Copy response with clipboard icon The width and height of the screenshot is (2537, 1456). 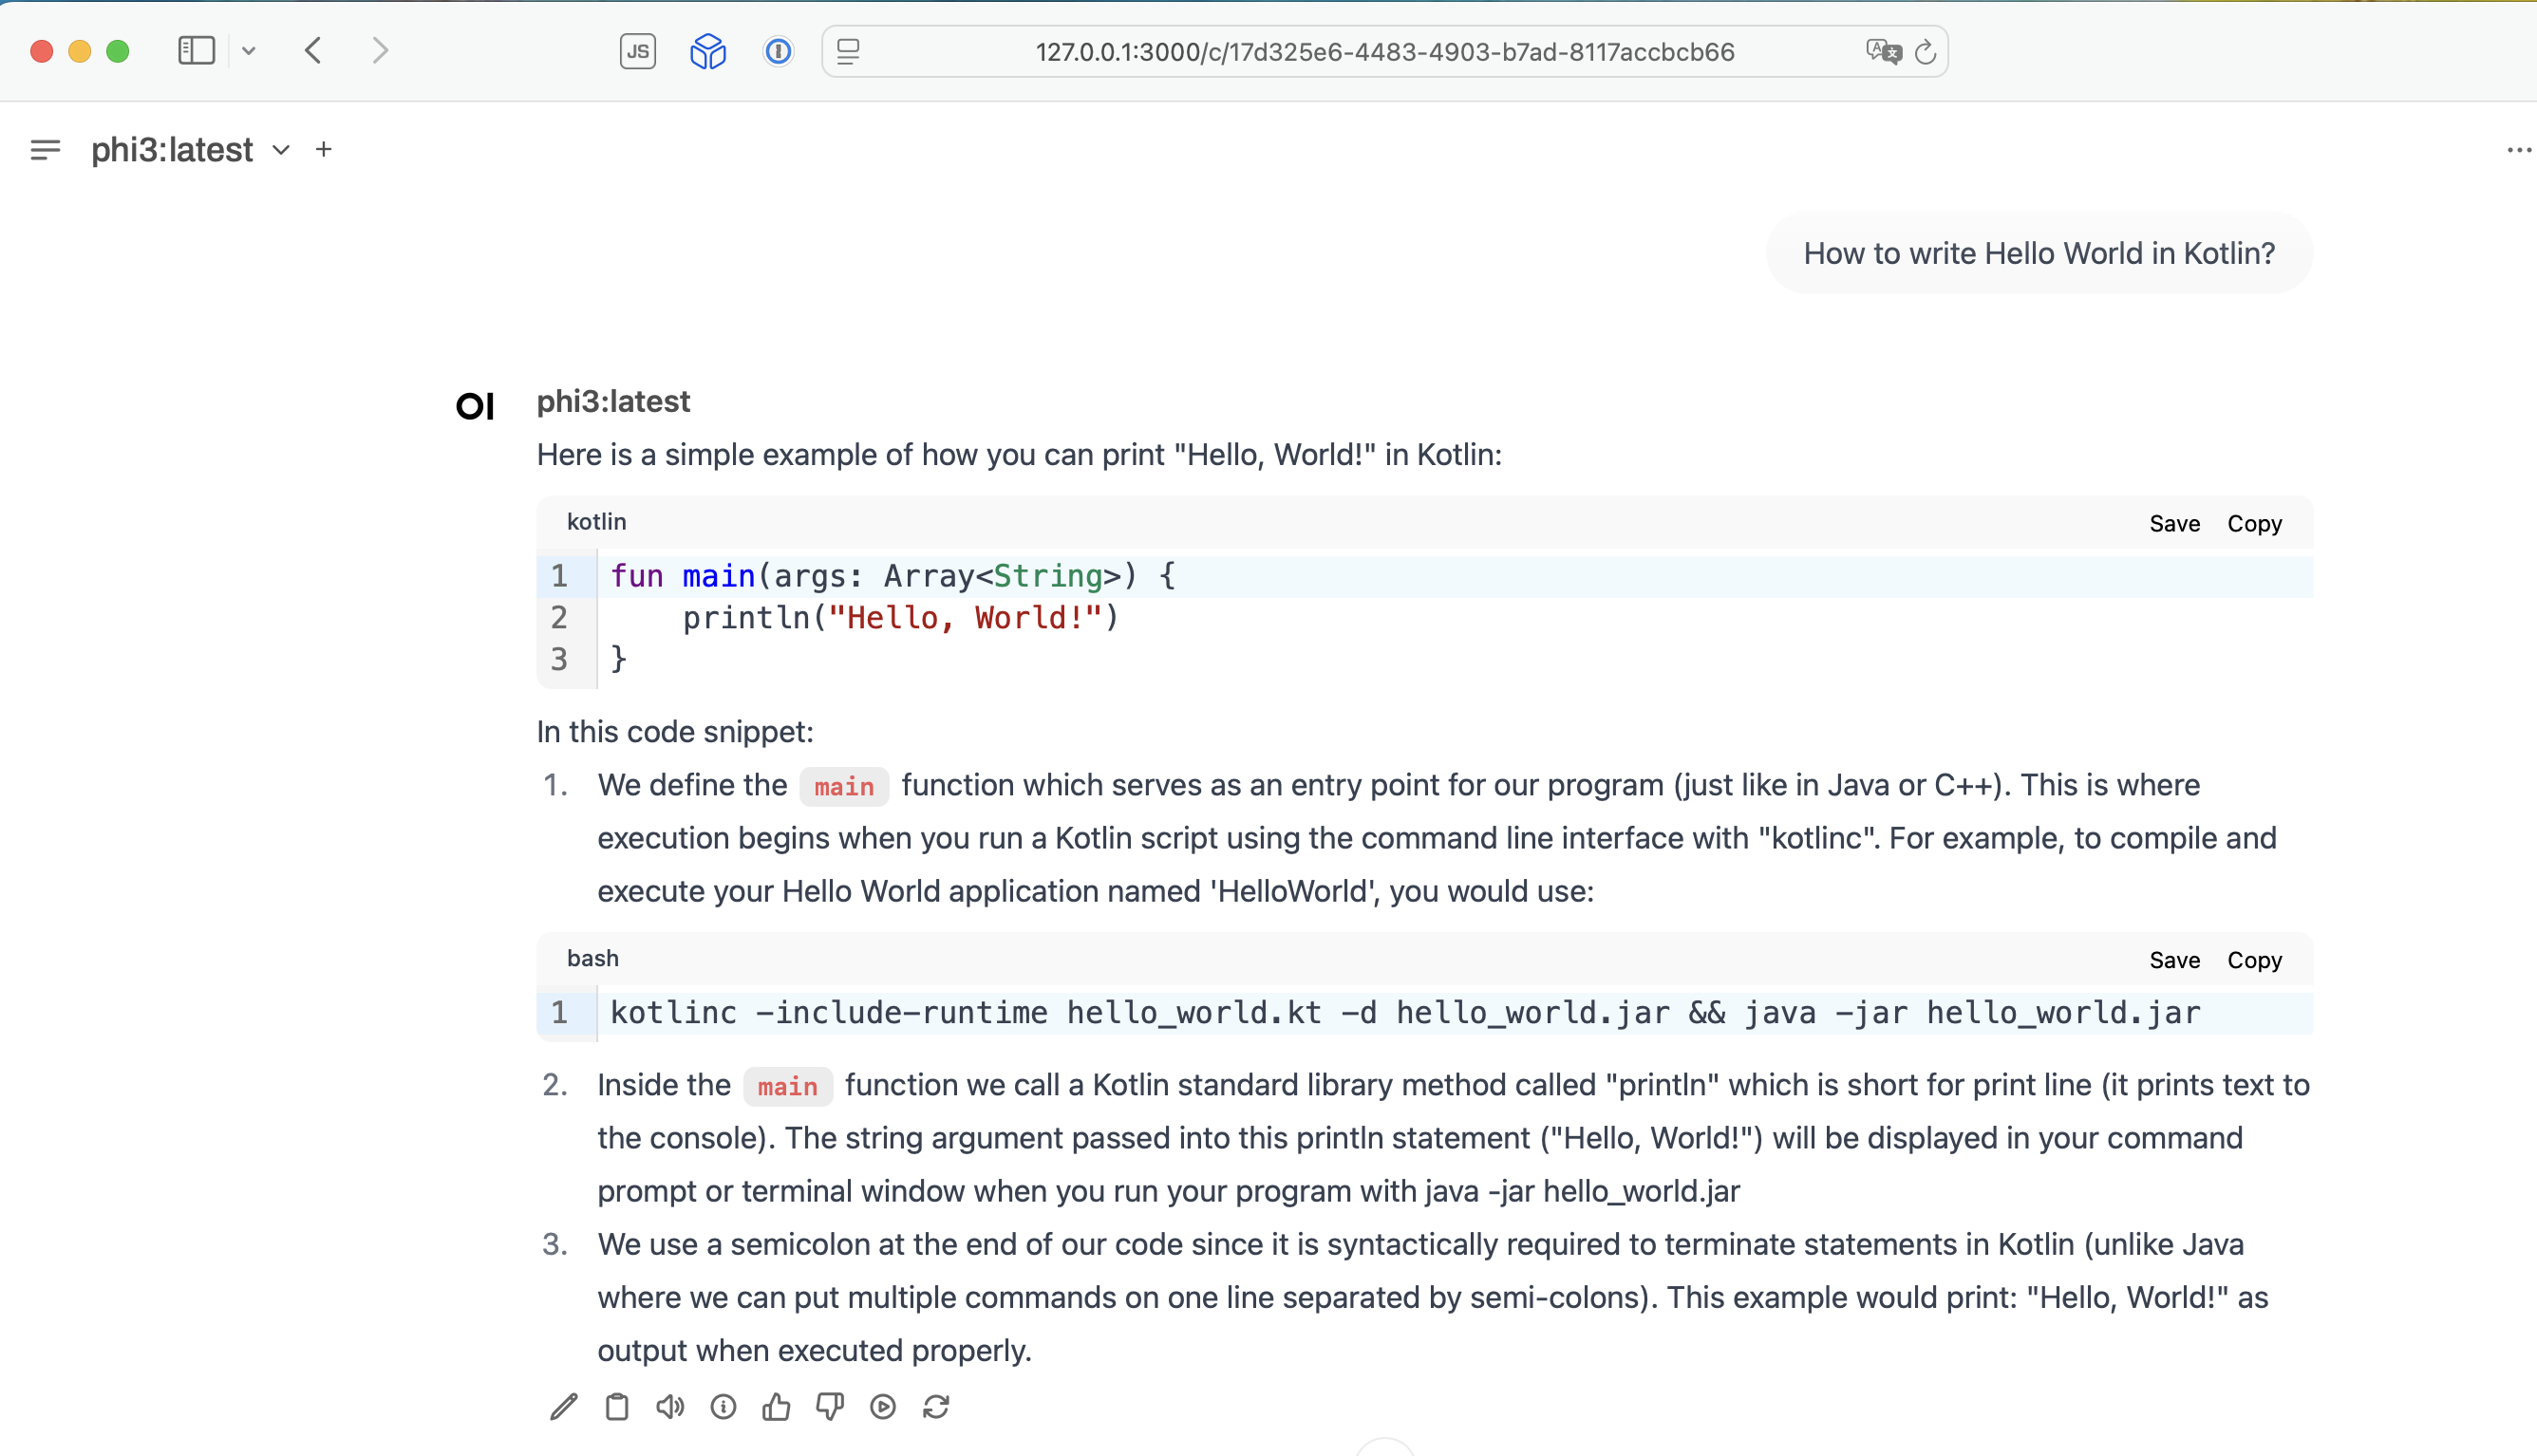pos(617,1407)
